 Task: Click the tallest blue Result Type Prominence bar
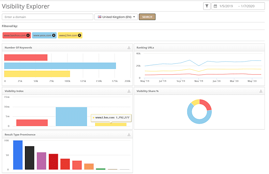point(18,155)
